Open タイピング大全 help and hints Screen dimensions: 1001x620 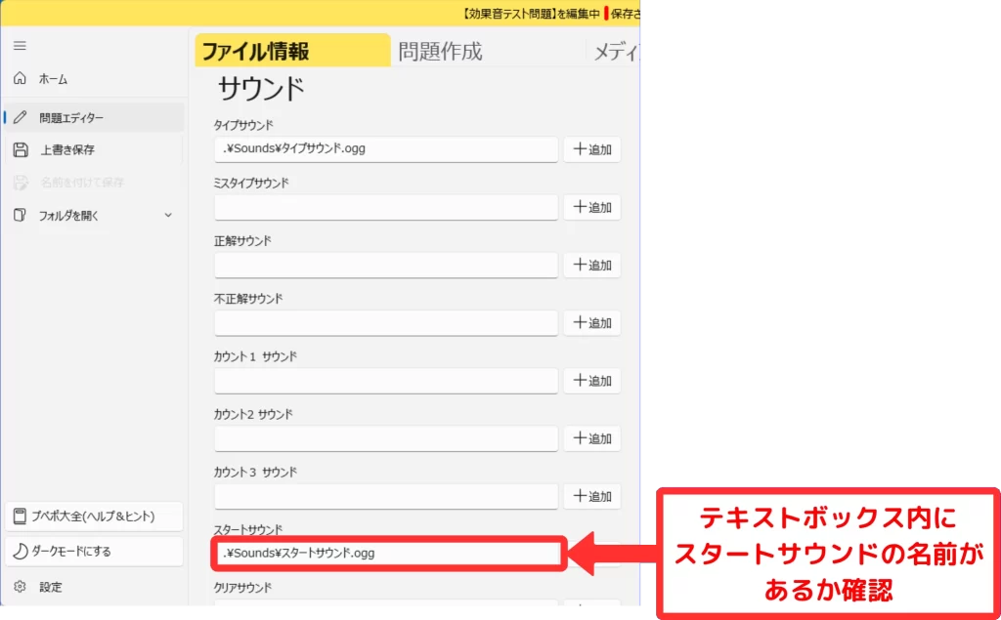[x=94, y=516]
